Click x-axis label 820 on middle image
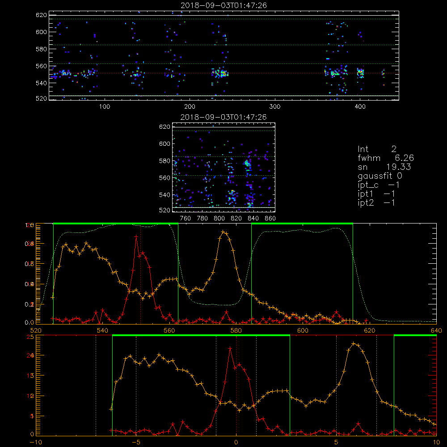 [x=236, y=219]
